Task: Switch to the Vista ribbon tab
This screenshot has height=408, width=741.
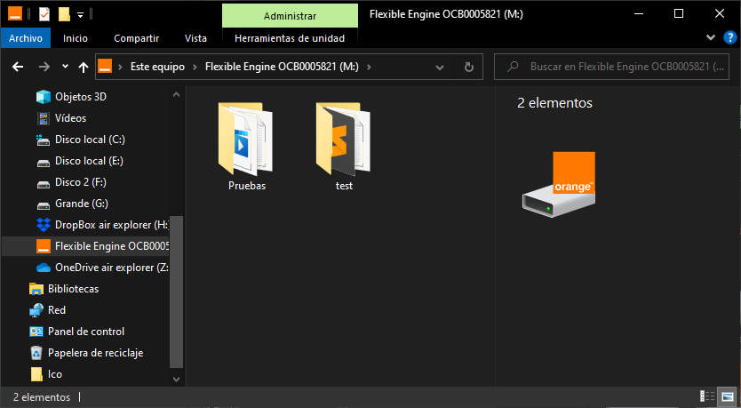Action: point(195,38)
